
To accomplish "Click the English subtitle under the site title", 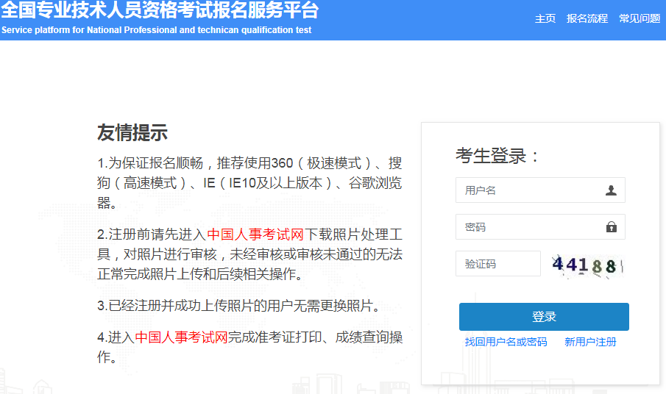I will [x=156, y=30].
